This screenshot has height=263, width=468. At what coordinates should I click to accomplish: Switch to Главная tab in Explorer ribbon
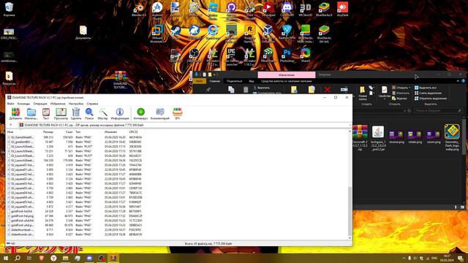pos(214,81)
